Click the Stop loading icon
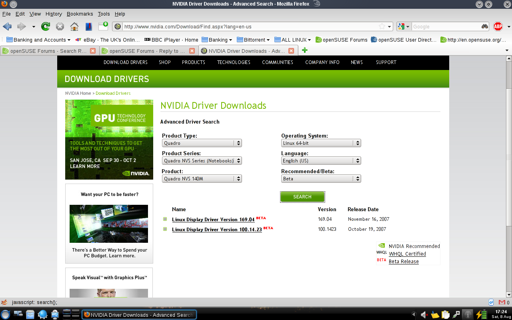The width and height of the screenshot is (512, 320). pos(60,26)
